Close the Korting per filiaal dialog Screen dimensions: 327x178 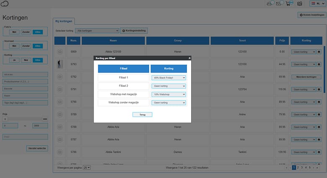tap(189, 58)
